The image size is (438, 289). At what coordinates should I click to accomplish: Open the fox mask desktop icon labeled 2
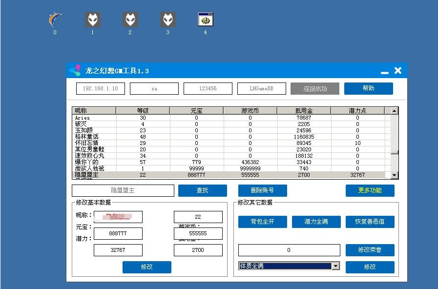pyautogui.click(x=130, y=20)
